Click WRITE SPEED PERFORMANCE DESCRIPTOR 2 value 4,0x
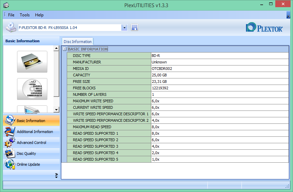This screenshot has width=293, height=192. pos(155,120)
